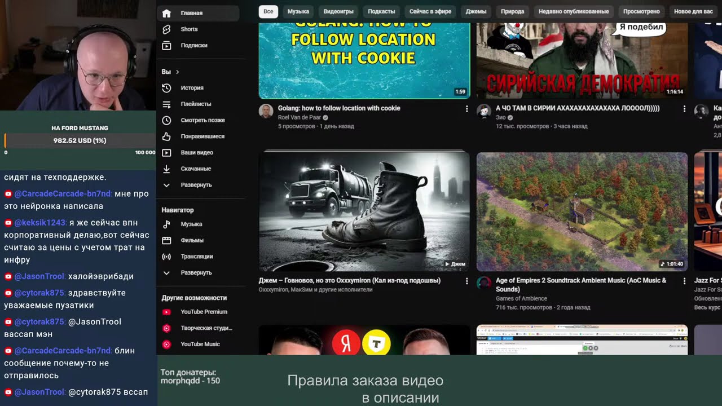Select the Джемы filter chip
The height and width of the screenshot is (406, 722).
(x=476, y=11)
